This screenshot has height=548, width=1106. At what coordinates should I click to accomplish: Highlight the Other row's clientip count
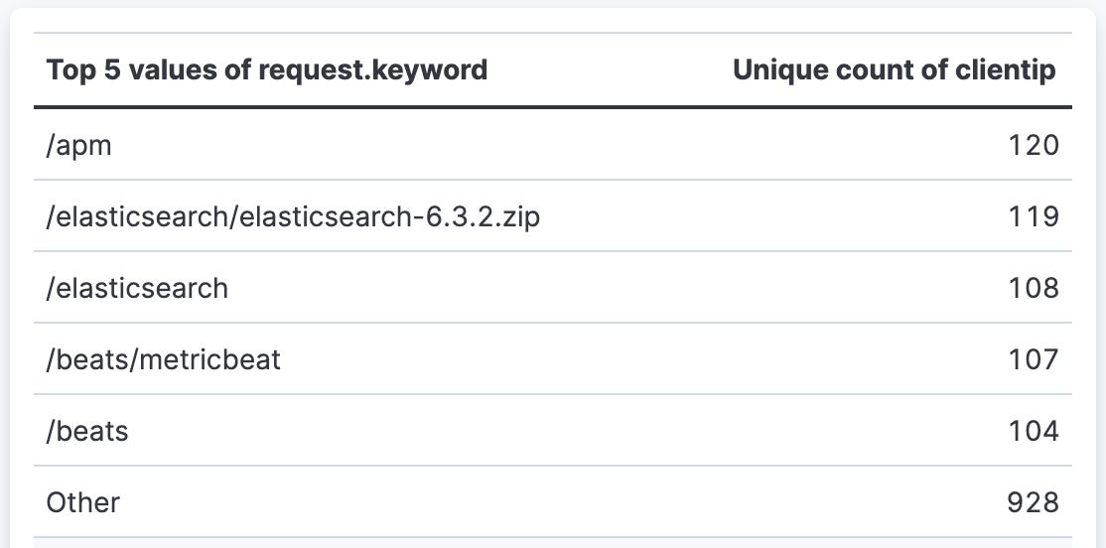coord(1034,502)
